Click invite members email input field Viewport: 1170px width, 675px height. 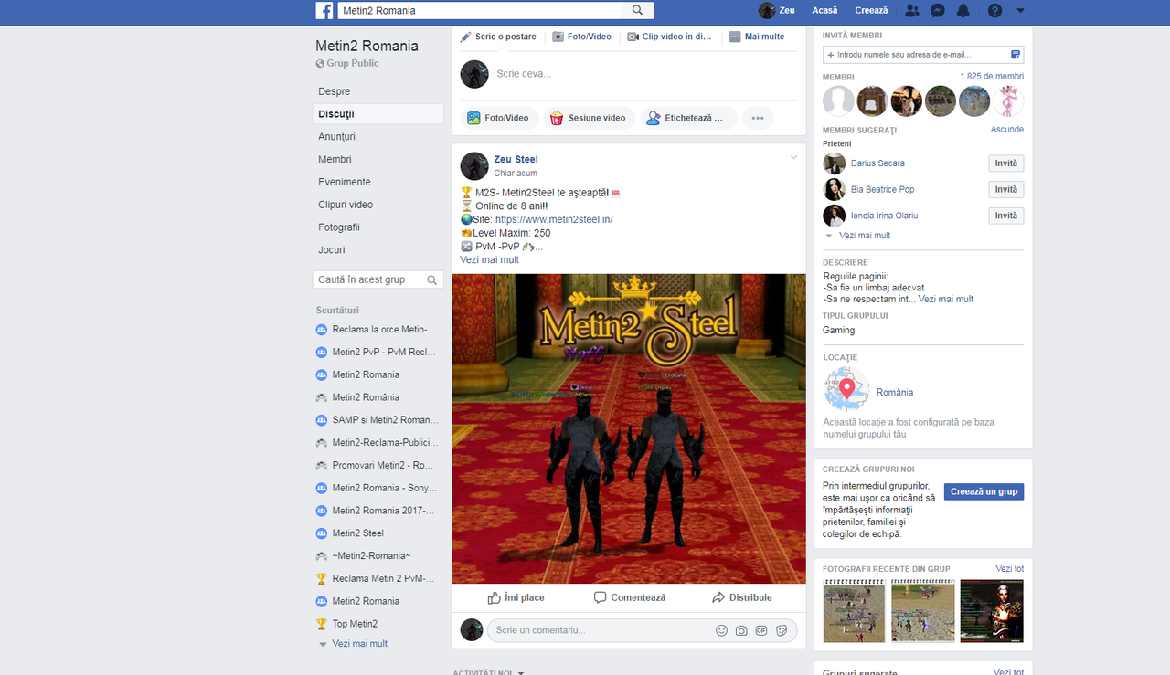[923, 55]
